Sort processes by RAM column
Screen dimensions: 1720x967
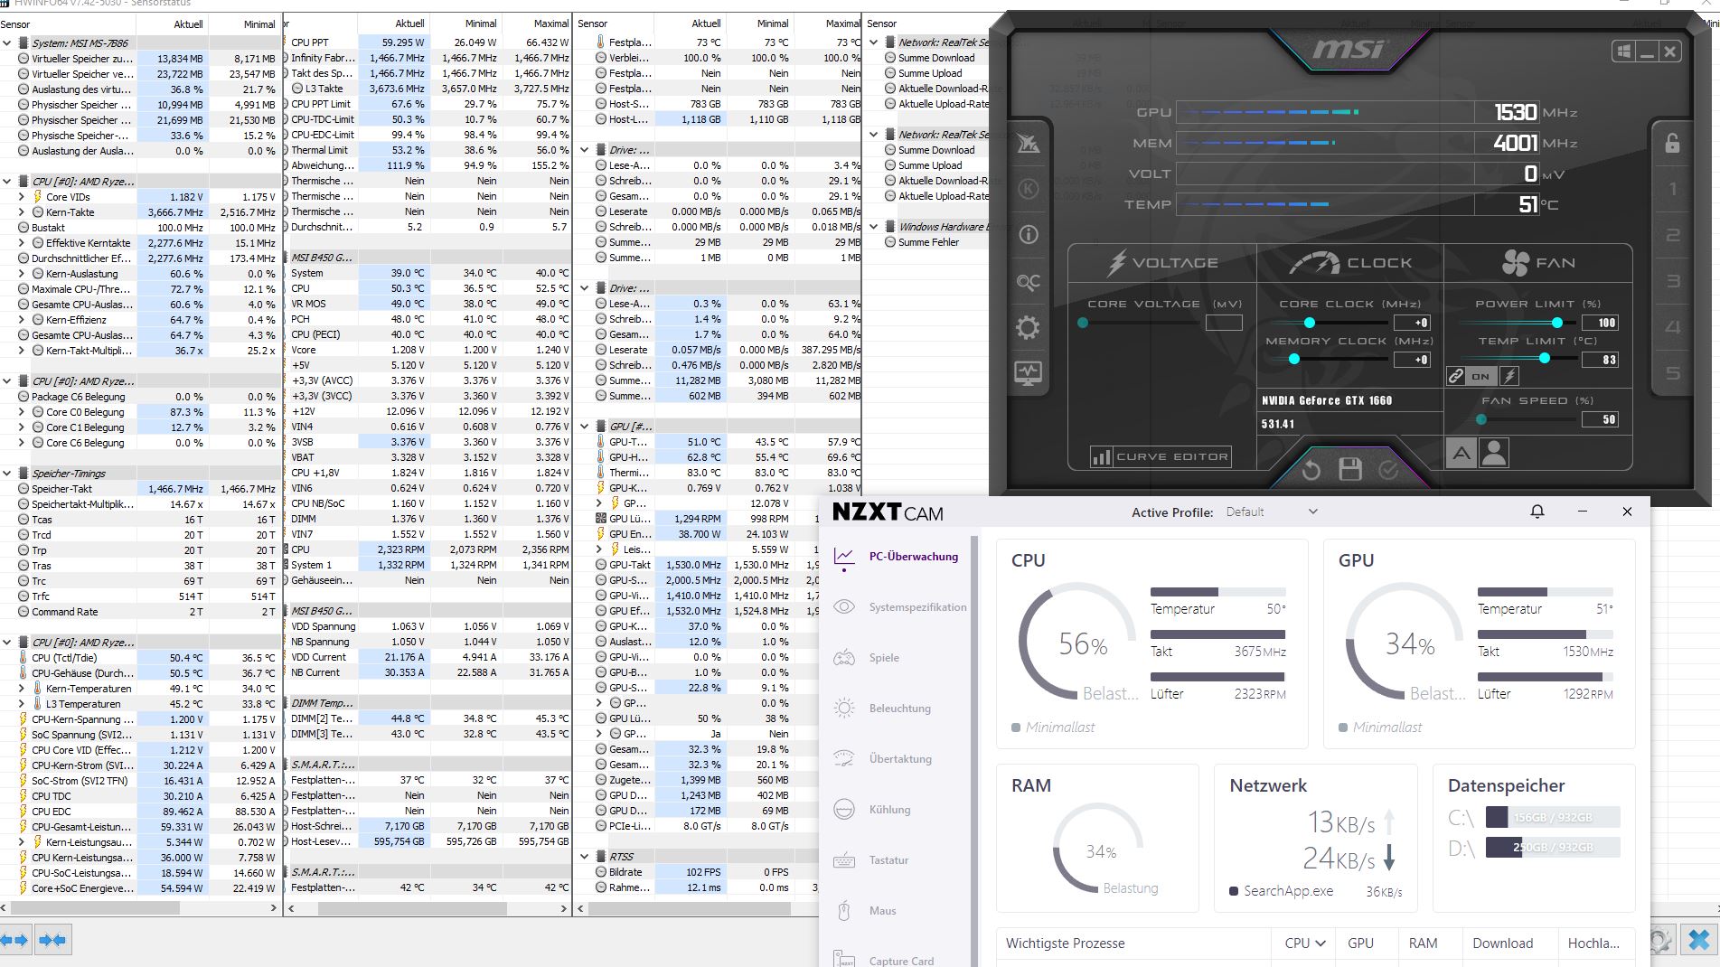coord(1423,943)
